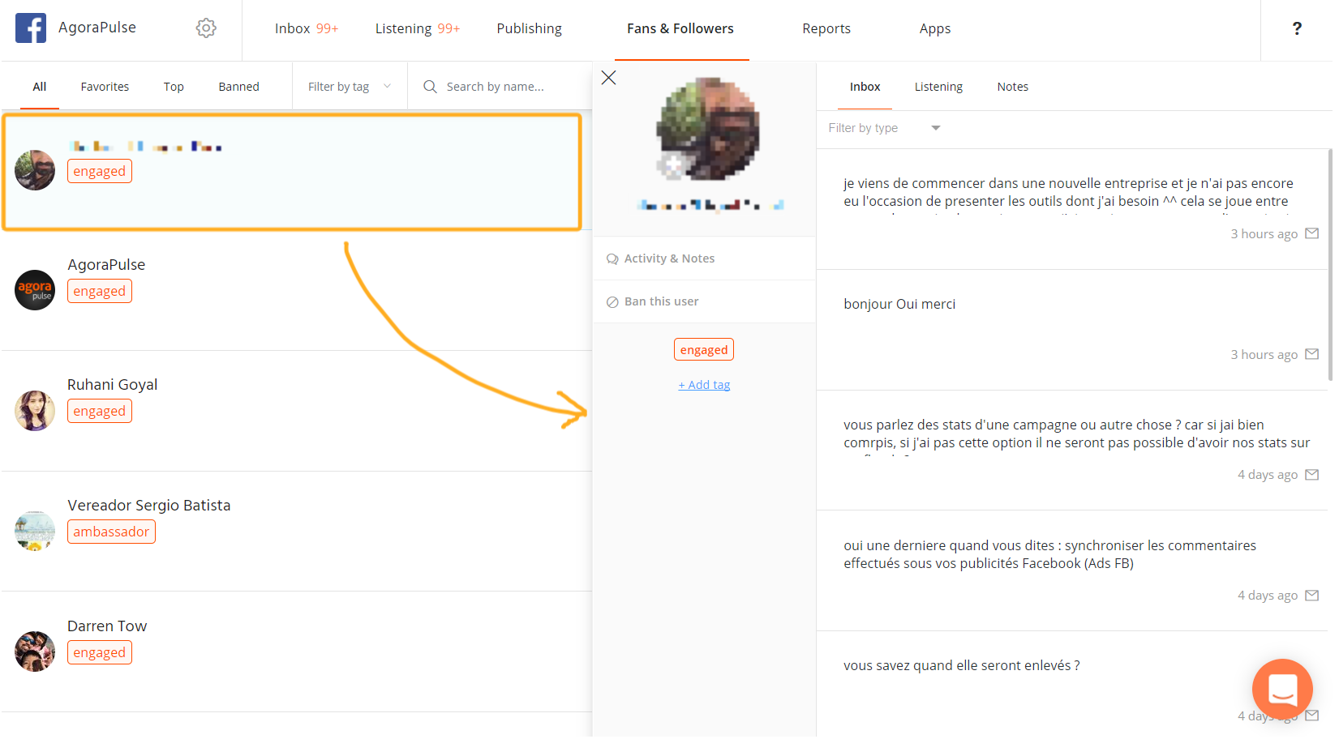Switch to the All fans tab
Screen dimensions: 1339x739
[40, 87]
